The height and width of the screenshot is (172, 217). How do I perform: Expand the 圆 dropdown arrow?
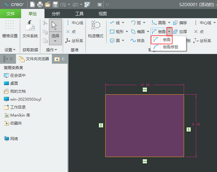[x=123, y=40]
